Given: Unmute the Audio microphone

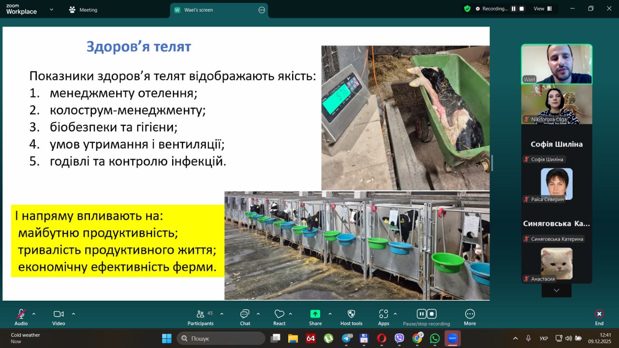Looking at the screenshot, I should 21,314.
